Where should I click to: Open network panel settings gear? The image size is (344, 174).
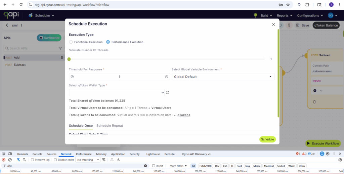pyautogui.click(x=340, y=160)
